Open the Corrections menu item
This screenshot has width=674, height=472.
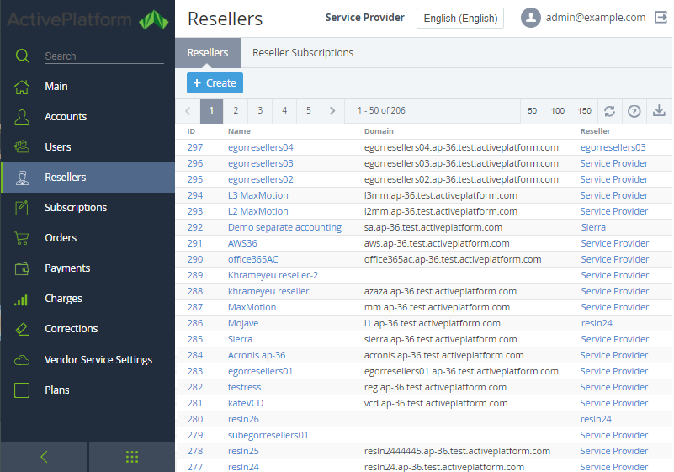pos(72,329)
